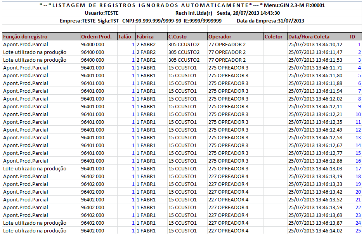Click the 'Ordem Prod.' column header
364x234 pixels.
(99, 37)
